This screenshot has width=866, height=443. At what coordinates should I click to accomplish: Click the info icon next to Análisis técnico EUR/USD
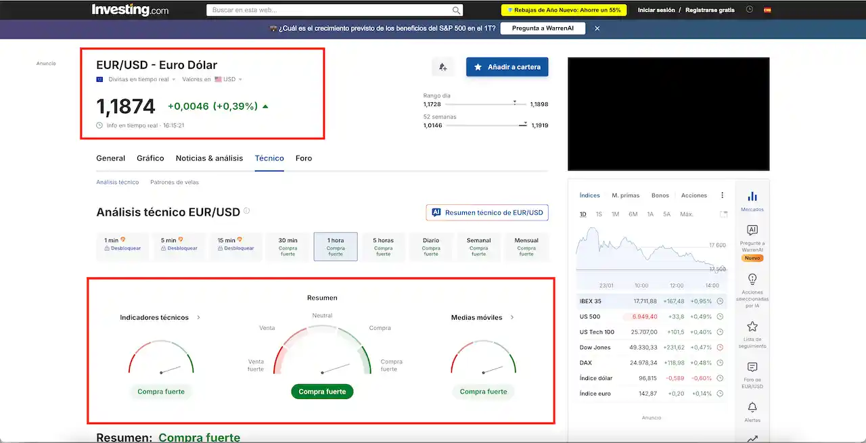coord(246,211)
